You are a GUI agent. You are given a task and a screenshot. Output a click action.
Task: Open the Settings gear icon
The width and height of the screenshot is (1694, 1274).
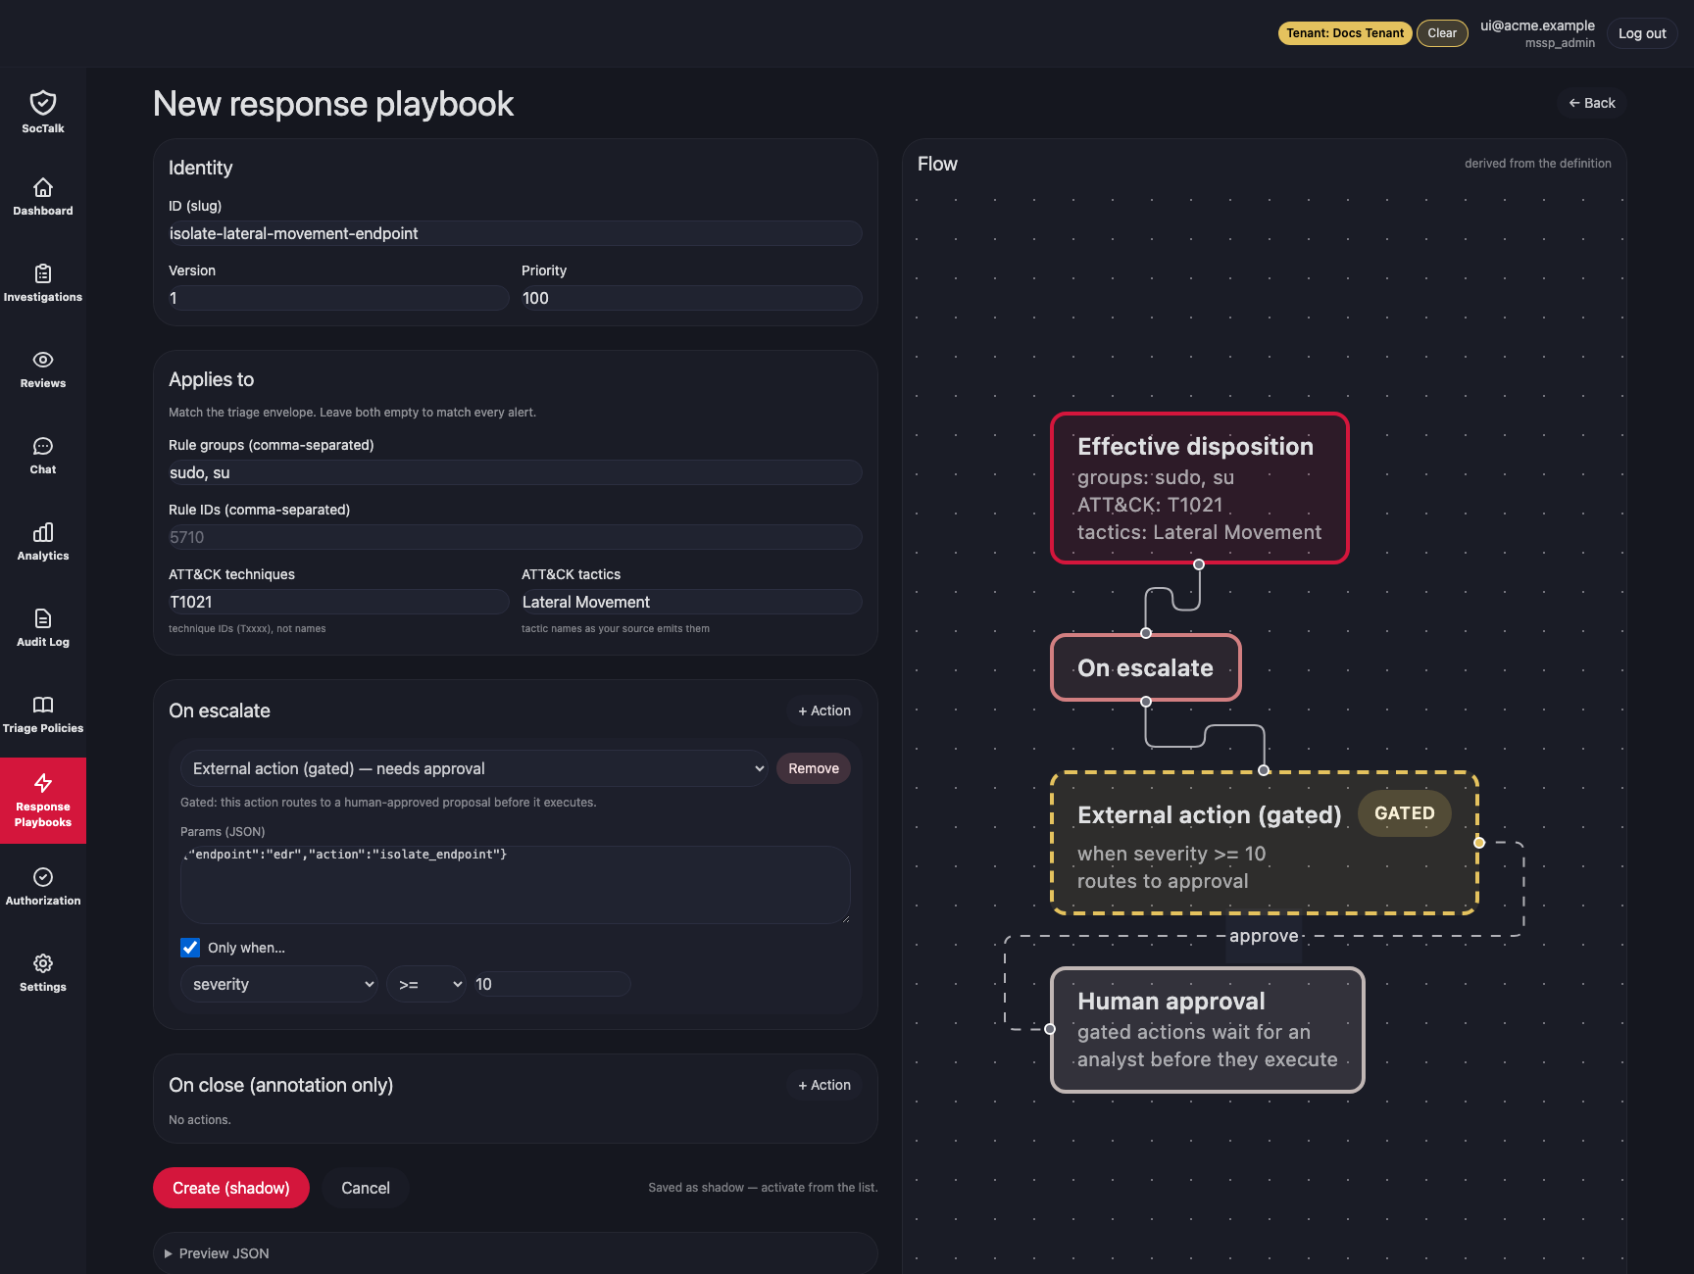click(x=43, y=963)
